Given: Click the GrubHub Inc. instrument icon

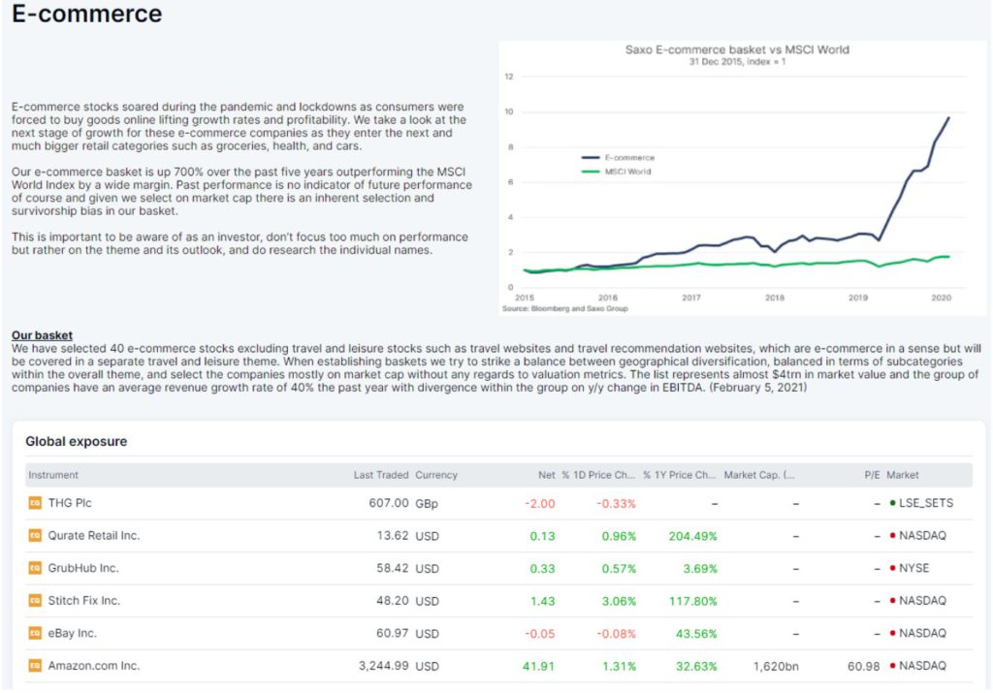Looking at the screenshot, I should [x=35, y=568].
